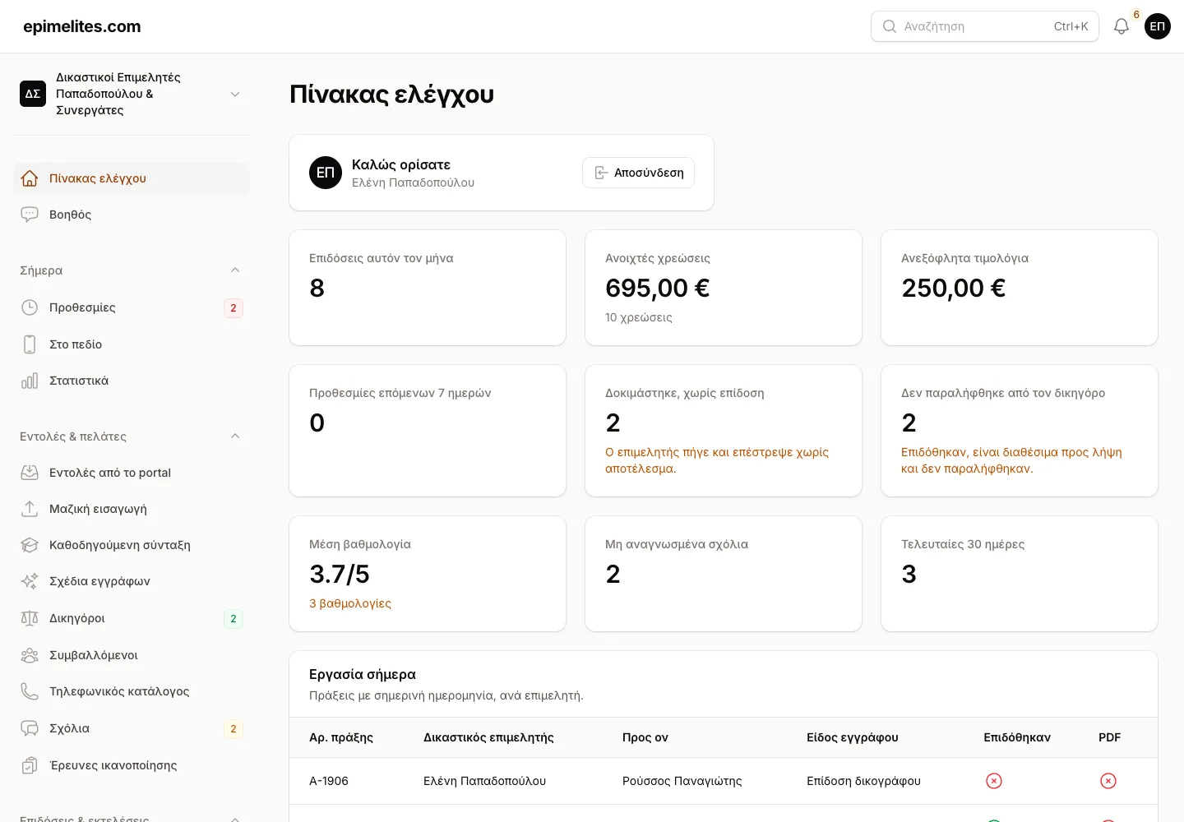Click the red PDF status icon for A-1906
Image resolution: width=1184 pixels, height=822 pixels.
1108,781
